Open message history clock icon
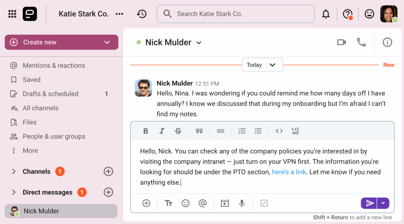Viewport: 404px width, 224px height. pos(142,14)
